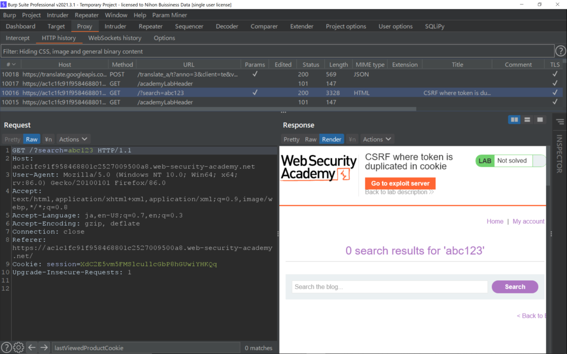Open the Project options tab

click(x=346, y=26)
